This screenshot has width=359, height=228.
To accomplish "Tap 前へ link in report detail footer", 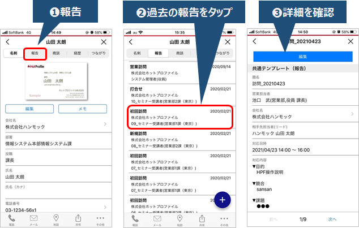I will (273, 220).
